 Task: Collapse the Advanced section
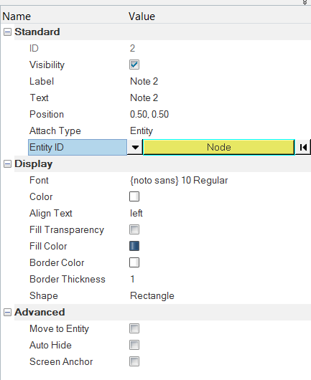[x=7, y=312]
